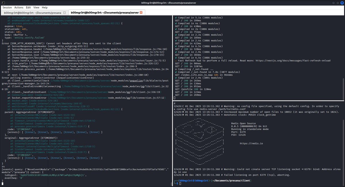
Task: Click '8.0.5 (00000000/0) 64 bit' text
Action: point(250,126)
